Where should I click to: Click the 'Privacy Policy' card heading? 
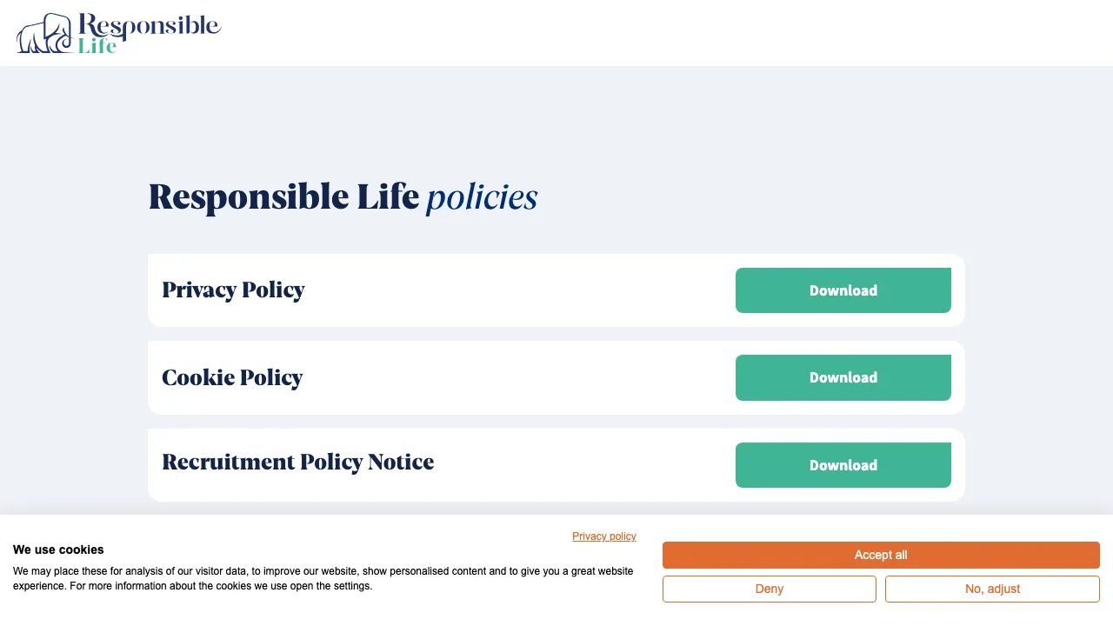(x=233, y=290)
